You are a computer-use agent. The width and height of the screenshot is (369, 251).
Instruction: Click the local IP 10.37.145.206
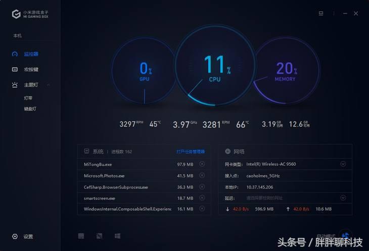pyautogui.click(x=260, y=187)
